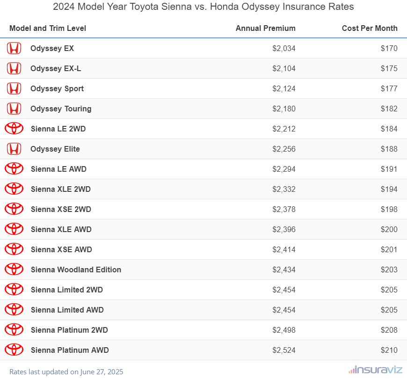The width and height of the screenshot is (407, 379).
Task: Select the Sienna XLE AWD row label
Action: tap(61, 229)
